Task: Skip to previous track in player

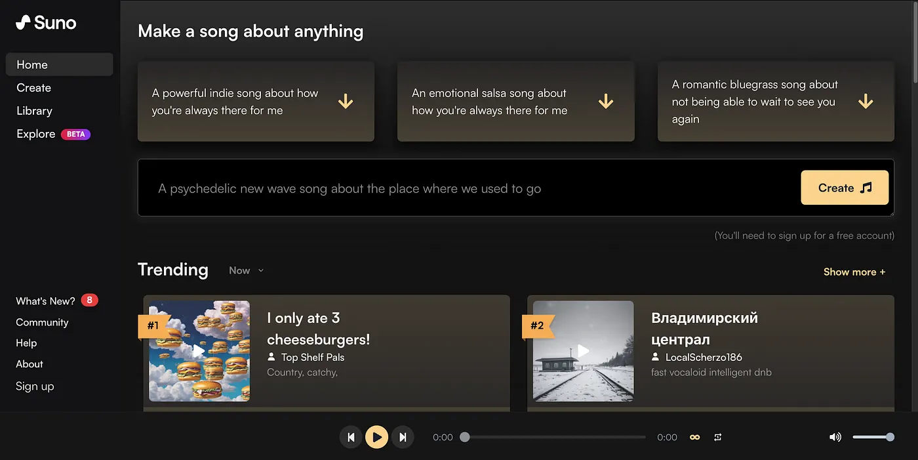Action: coord(351,437)
